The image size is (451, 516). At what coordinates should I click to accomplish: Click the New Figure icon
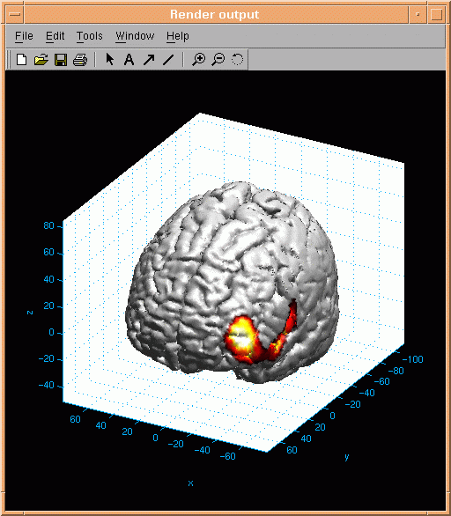pos(22,60)
